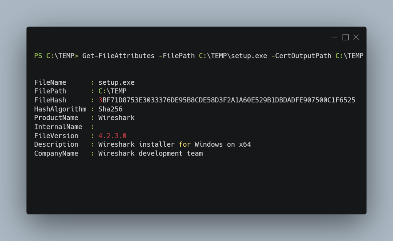Click the HashAlgorithm field label
This screenshot has width=393, height=241.
pos(60,109)
